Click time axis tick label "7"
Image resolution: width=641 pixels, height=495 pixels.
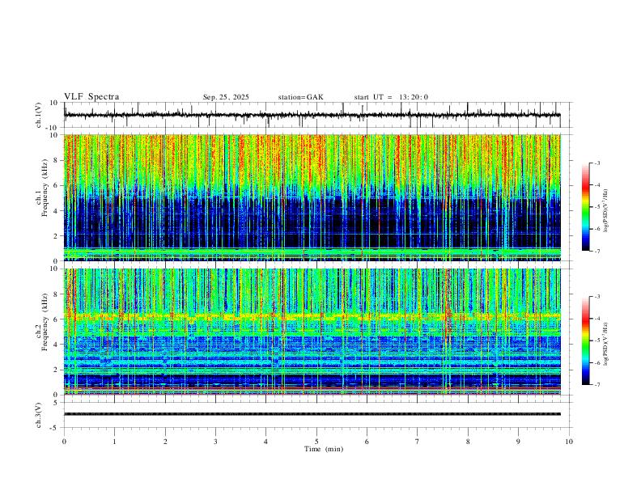point(418,442)
